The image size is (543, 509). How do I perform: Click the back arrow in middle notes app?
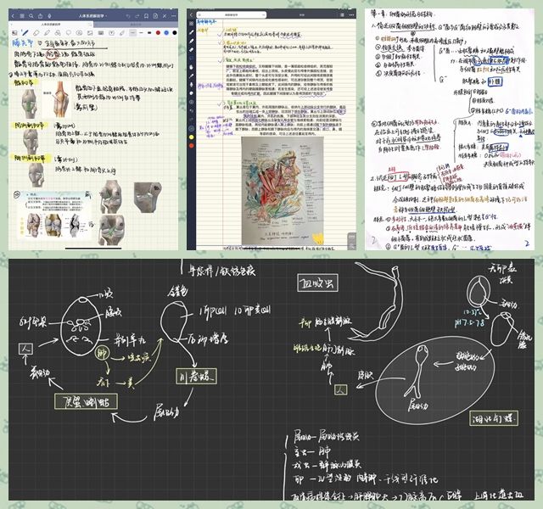tap(191, 14)
